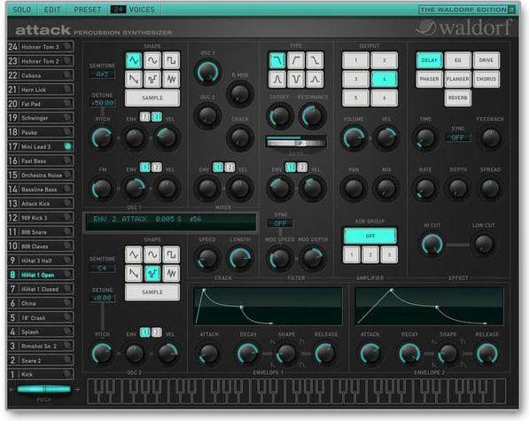Open OSC 1 detune value +50.00
The height and width of the screenshot is (421, 529).
(x=102, y=103)
